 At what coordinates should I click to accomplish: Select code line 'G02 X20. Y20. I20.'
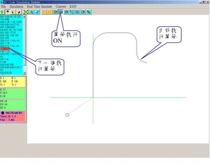(9, 35)
